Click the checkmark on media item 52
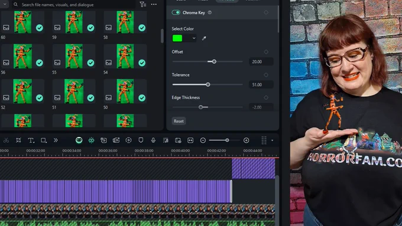 40,98
